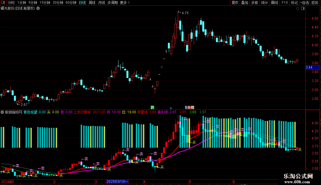Click the 牵牛线 3.87 value
Image resolution: width=321 pixels, height=185 pixels.
(x=167, y=112)
